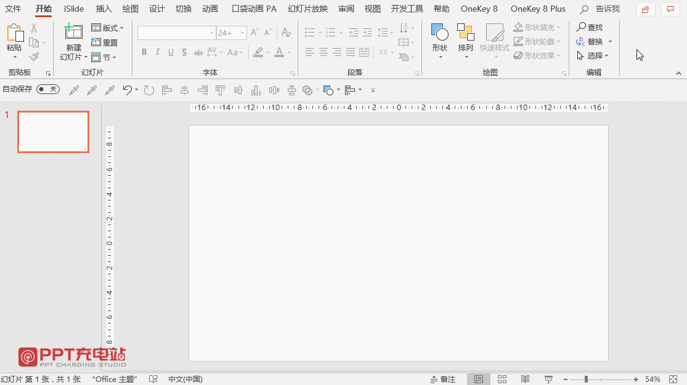Screen dimensions: 687x385
Task: Open the Shapes gallery icon
Action: pos(439,33)
